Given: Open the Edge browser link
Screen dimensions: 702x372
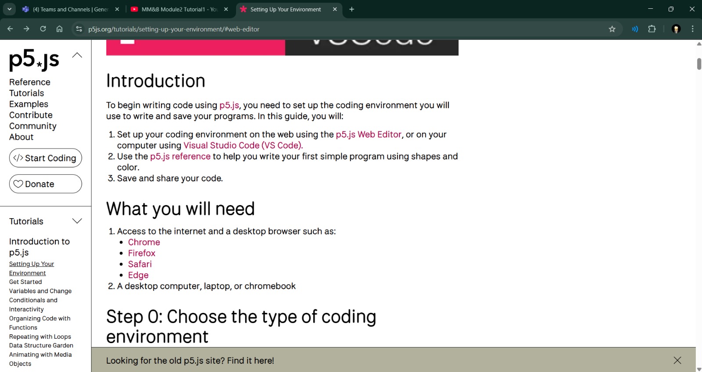Looking at the screenshot, I should pyautogui.click(x=138, y=275).
